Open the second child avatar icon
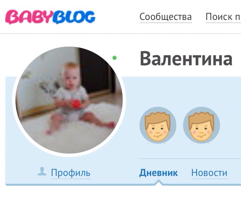 point(201,125)
